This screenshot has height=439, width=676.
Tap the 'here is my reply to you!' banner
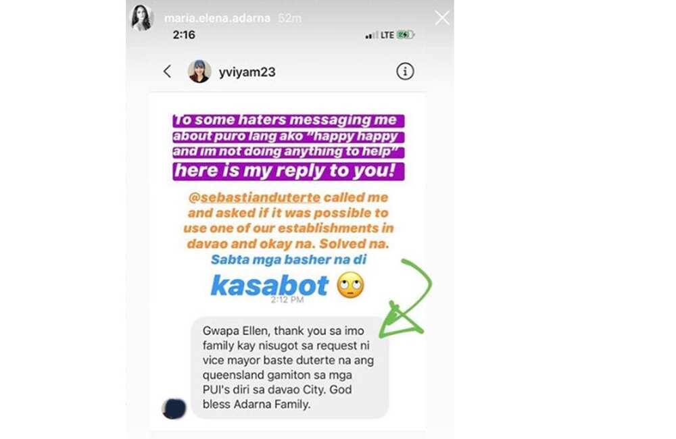(x=289, y=171)
